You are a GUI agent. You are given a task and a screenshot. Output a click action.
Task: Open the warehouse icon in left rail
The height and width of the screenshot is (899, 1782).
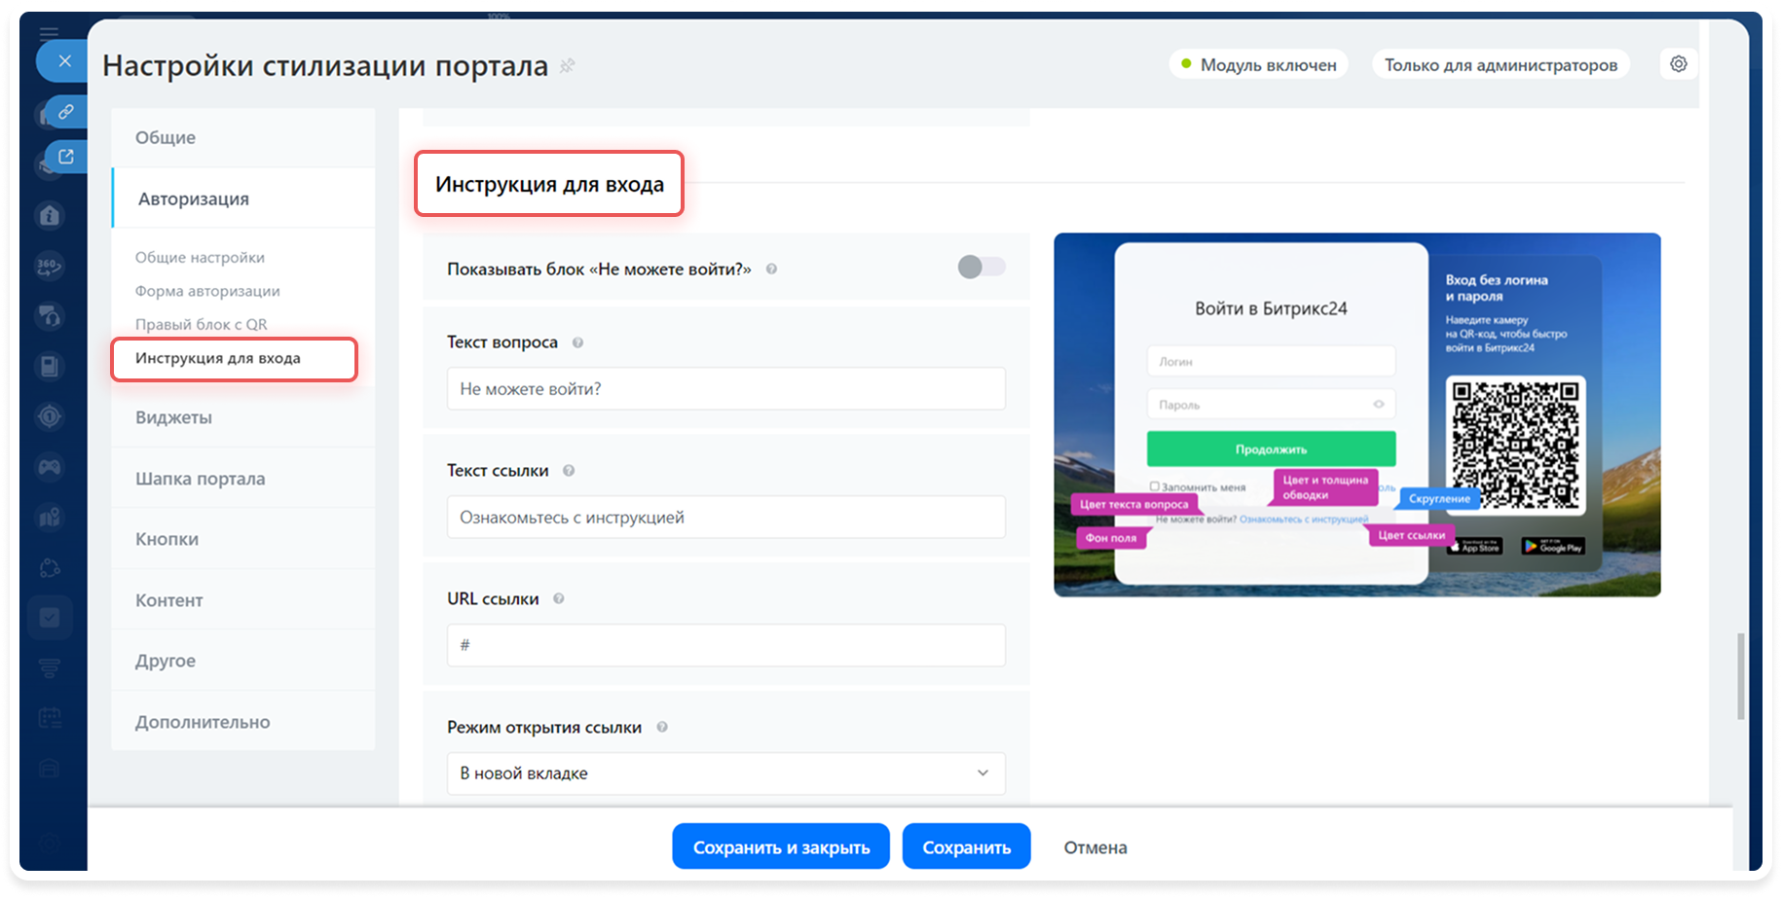[50, 769]
